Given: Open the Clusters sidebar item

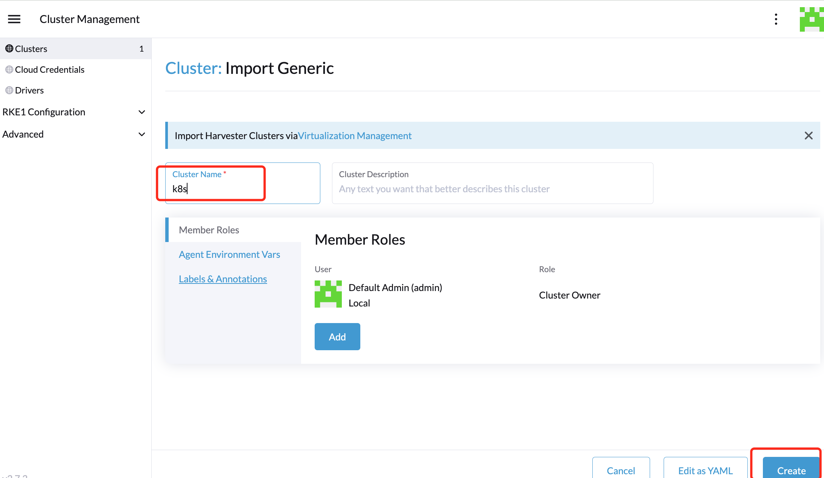Looking at the screenshot, I should pyautogui.click(x=31, y=49).
